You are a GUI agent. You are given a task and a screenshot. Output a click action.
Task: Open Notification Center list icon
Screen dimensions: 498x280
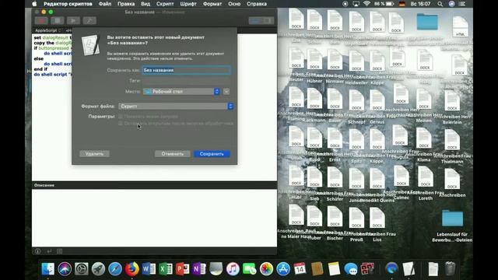point(462,4)
